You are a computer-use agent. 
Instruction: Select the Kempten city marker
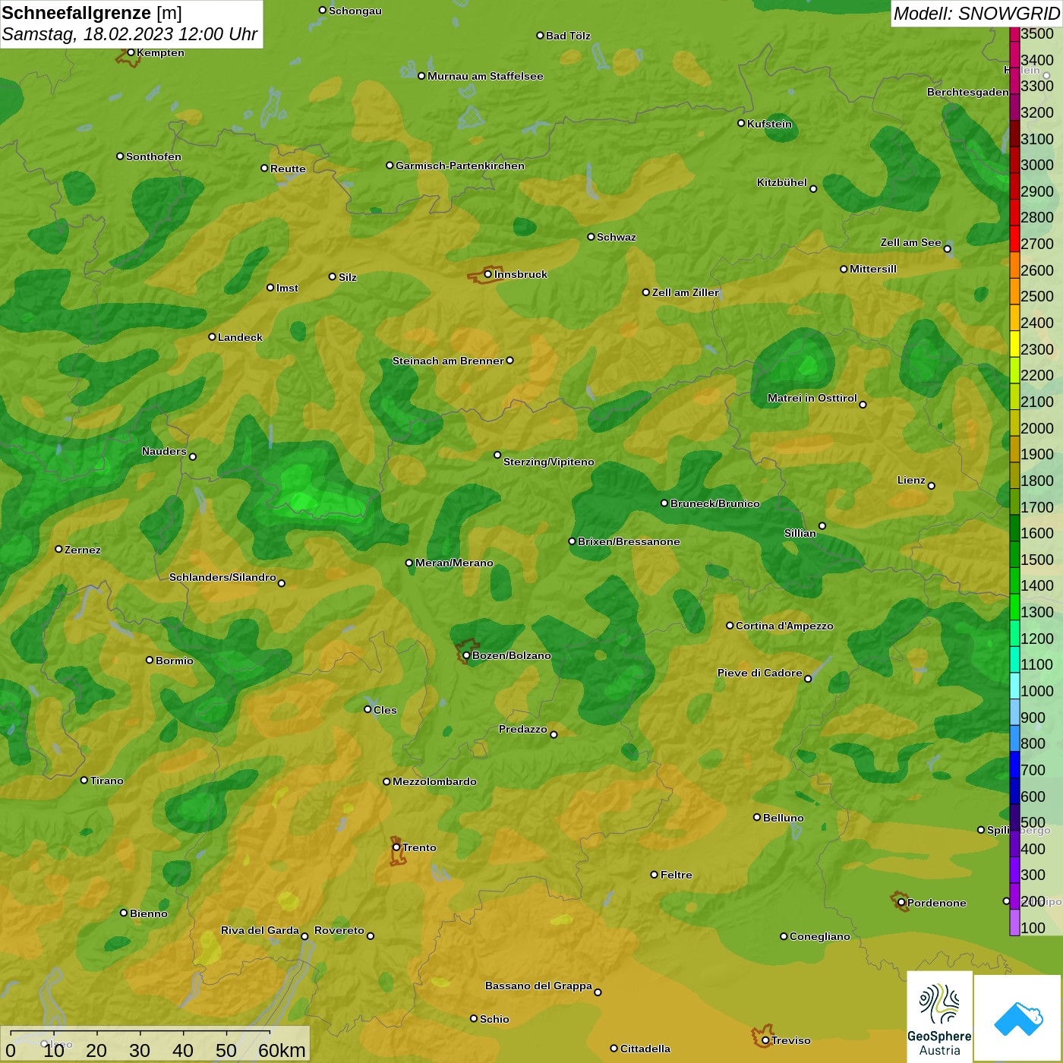tap(131, 52)
